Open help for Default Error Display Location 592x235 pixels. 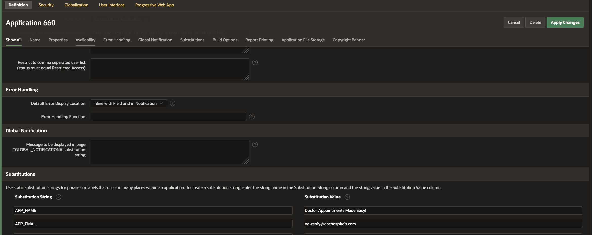point(172,103)
